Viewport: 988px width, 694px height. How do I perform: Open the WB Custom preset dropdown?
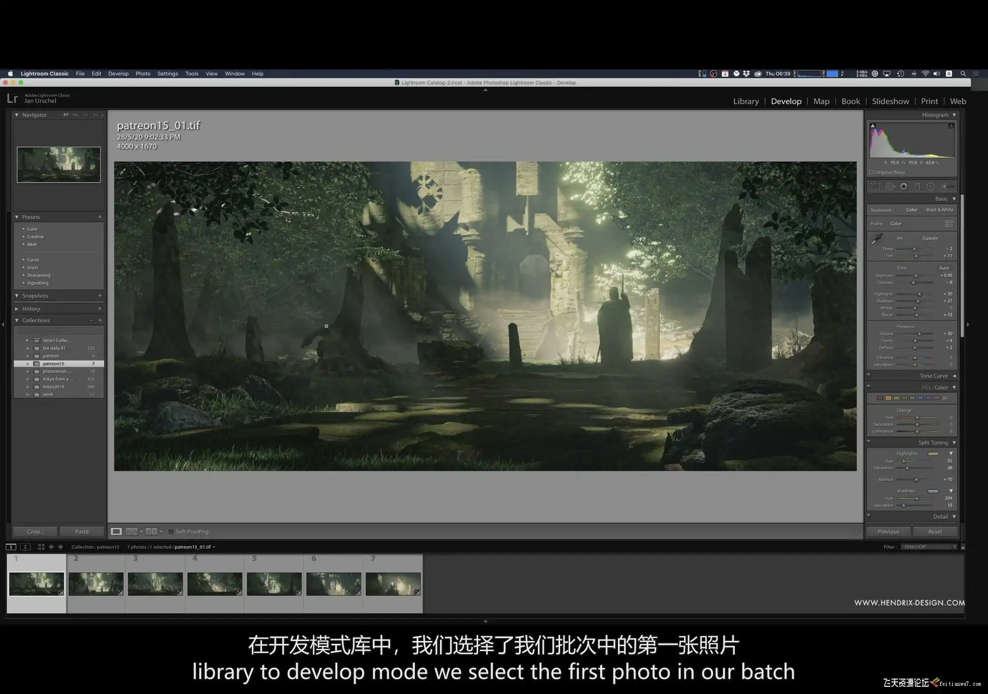pos(933,238)
